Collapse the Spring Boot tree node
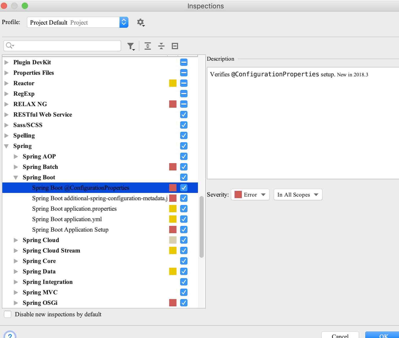 (x=16, y=177)
